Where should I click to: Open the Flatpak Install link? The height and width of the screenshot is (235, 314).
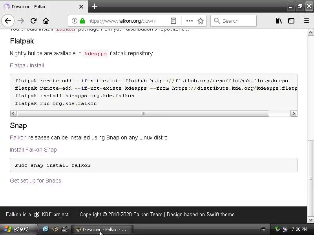coord(27,65)
